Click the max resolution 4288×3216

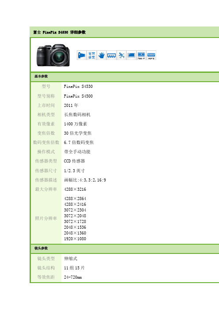(75, 189)
